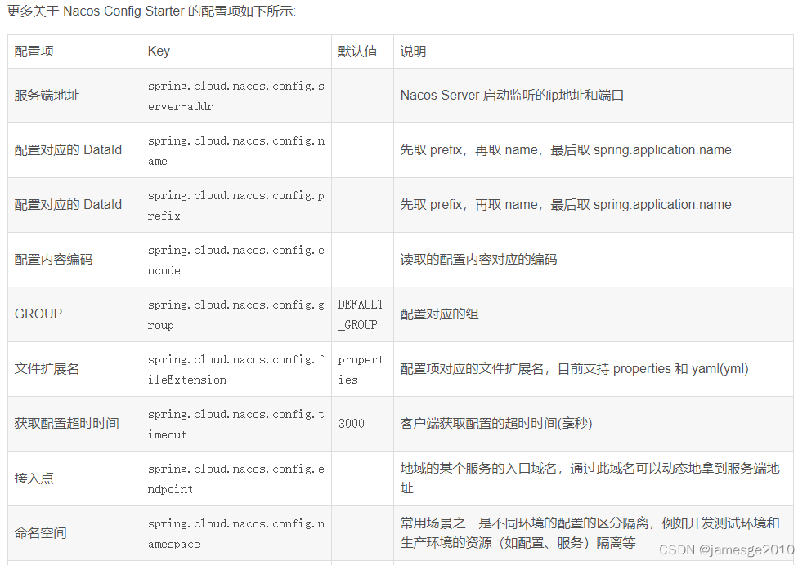Image resolution: width=807 pixels, height=565 pixels.
Task: Click the '默认值' column header
Action: [357, 51]
